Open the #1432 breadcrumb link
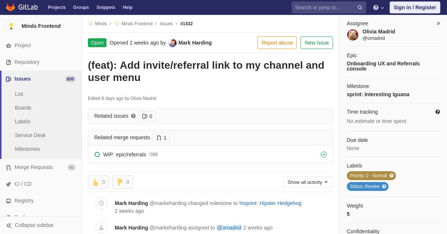The image size is (447, 234). pos(186,24)
